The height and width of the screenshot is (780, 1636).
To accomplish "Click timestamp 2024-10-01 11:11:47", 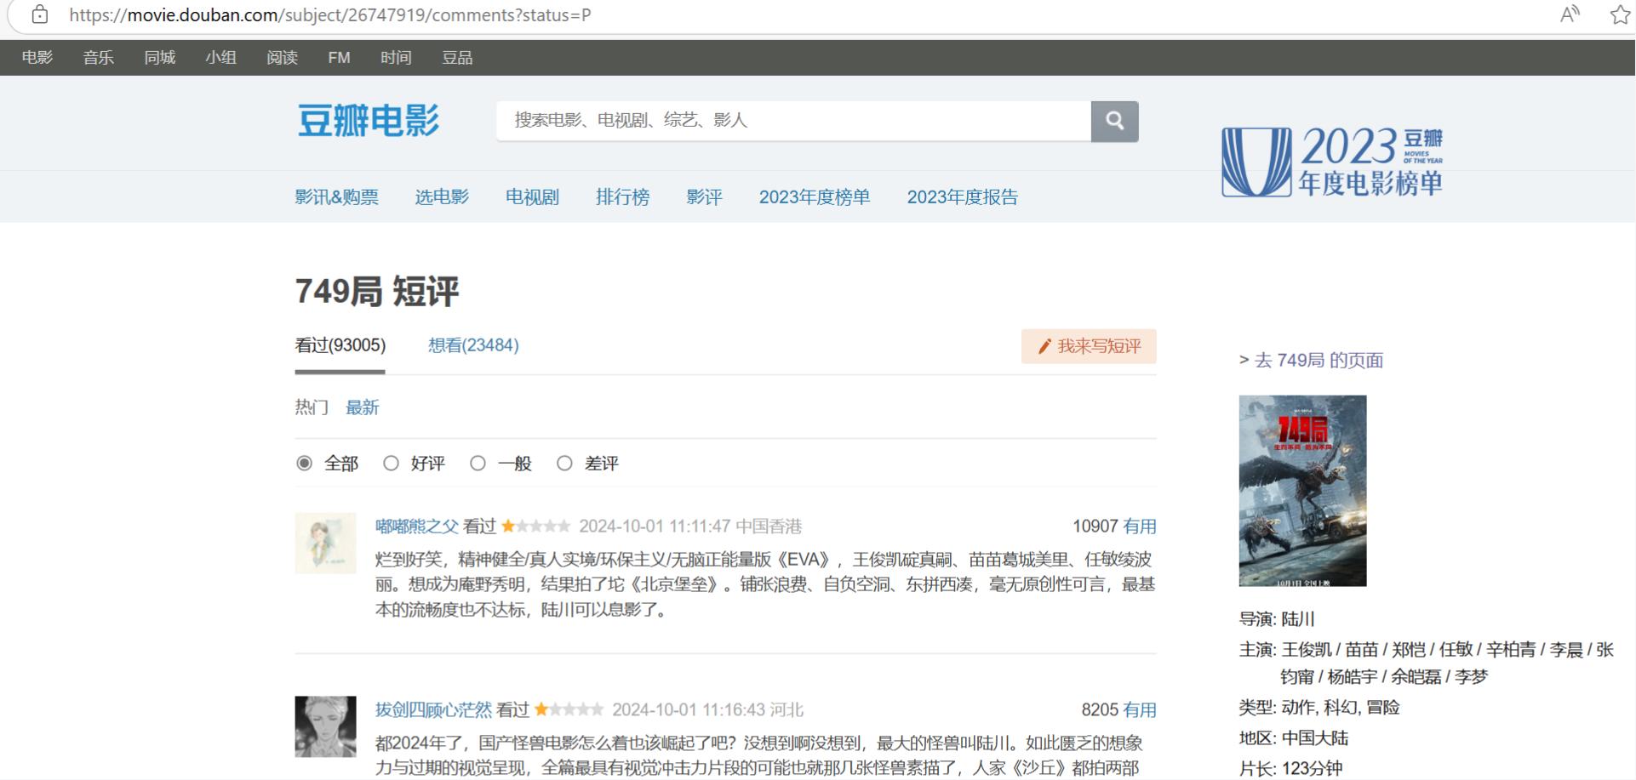I will [x=655, y=527].
